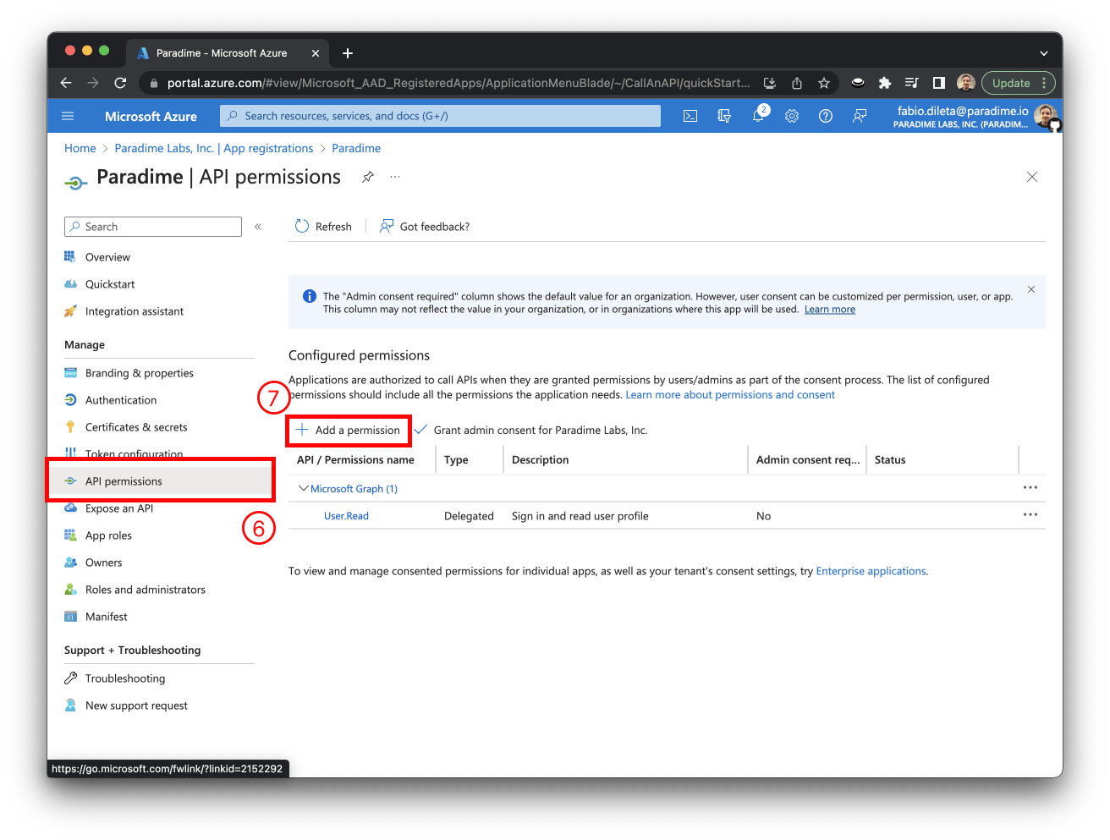This screenshot has height=840, width=1110.
Task: Open the portal settings gear
Action: pos(792,116)
